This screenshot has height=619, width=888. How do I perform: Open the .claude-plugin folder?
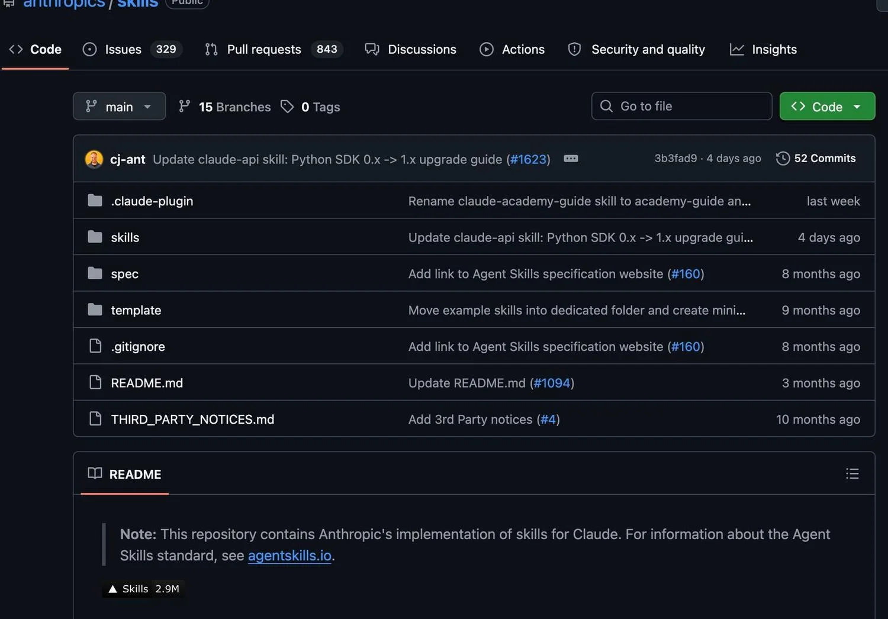(x=152, y=201)
